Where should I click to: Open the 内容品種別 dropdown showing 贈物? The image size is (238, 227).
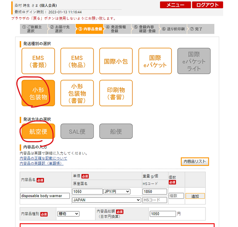(68, 214)
